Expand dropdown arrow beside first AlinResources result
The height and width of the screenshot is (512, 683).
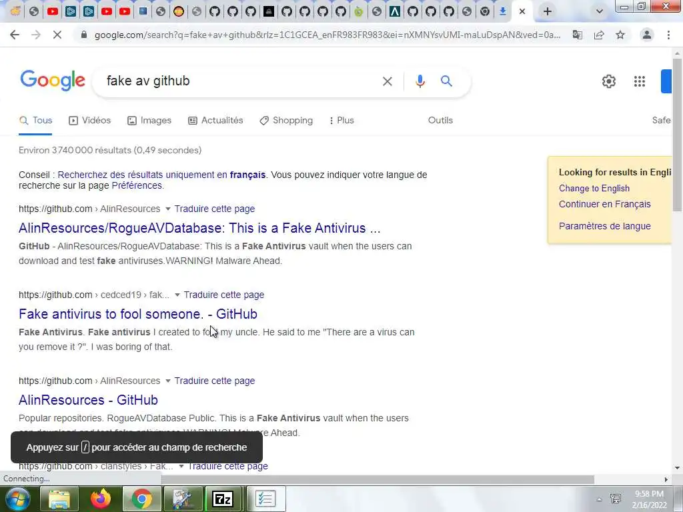click(167, 209)
